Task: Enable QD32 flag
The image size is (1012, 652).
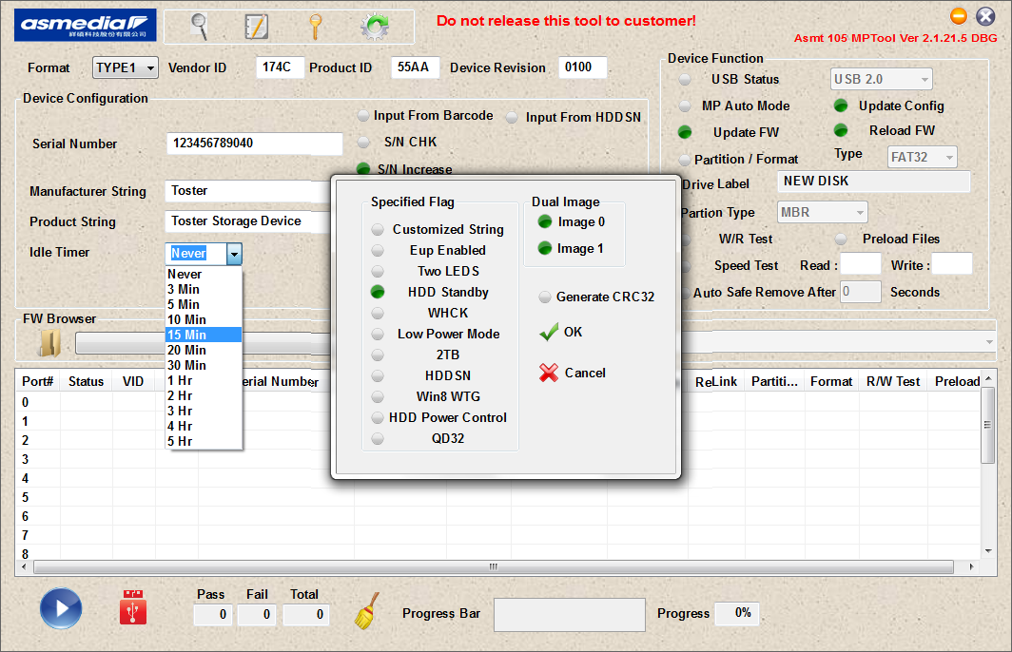Action: 378,438
